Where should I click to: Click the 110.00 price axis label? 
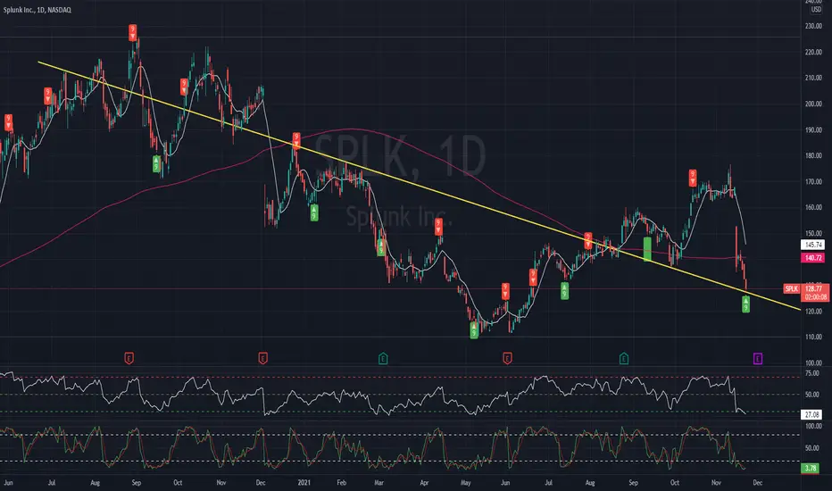tap(813, 337)
